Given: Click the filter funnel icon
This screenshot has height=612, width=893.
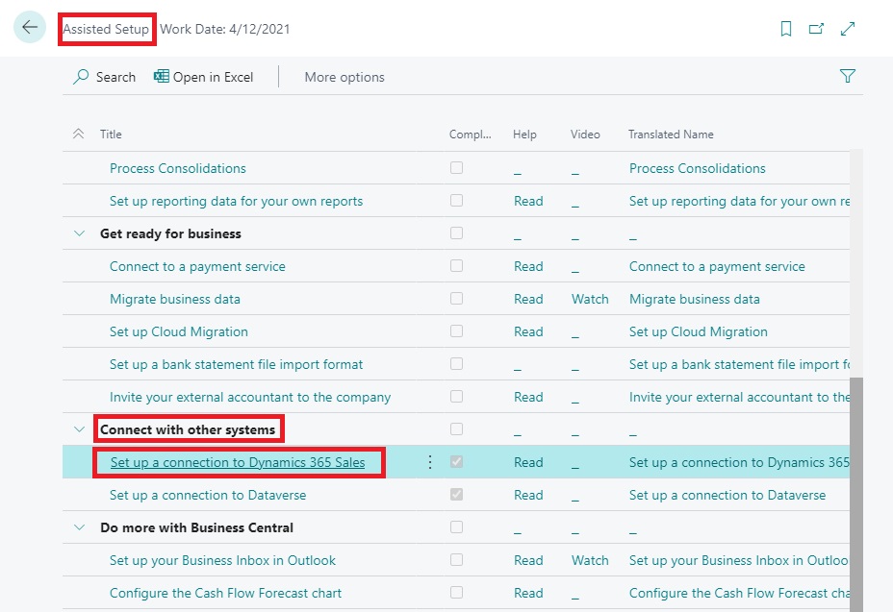Looking at the screenshot, I should [848, 77].
